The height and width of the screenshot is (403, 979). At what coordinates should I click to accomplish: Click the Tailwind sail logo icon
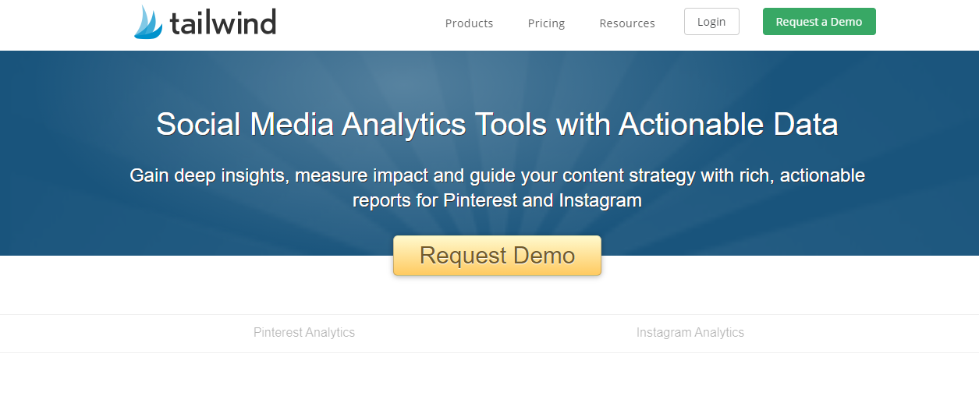[x=148, y=23]
